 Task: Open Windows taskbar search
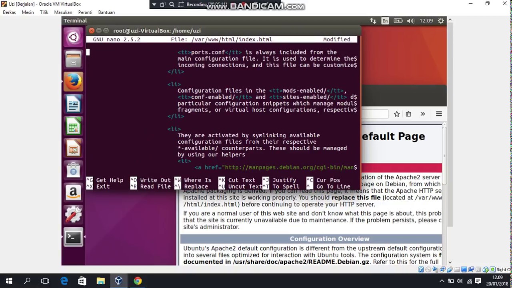click(27, 281)
